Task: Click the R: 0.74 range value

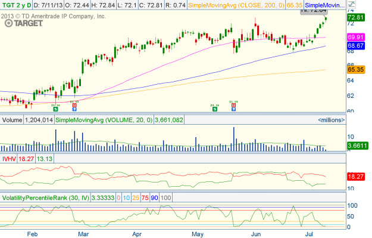Action: tap(176, 5)
